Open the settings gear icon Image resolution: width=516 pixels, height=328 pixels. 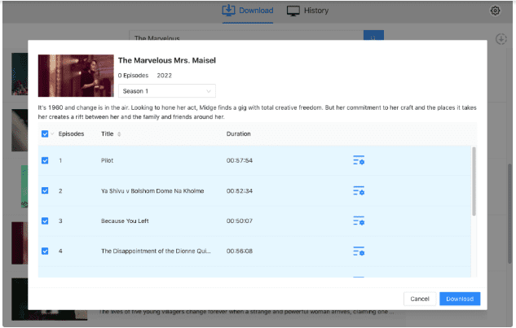click(x=495, y=11)
